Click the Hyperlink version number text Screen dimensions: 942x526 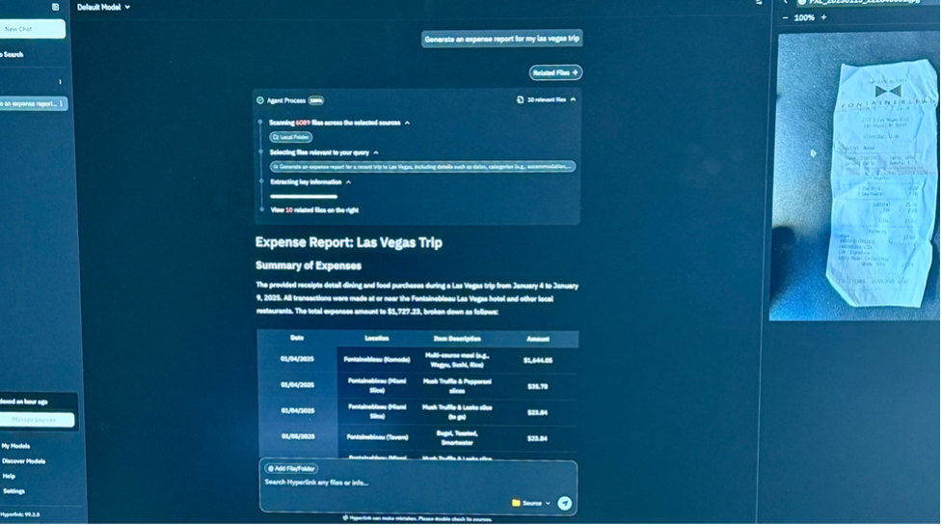20,515
